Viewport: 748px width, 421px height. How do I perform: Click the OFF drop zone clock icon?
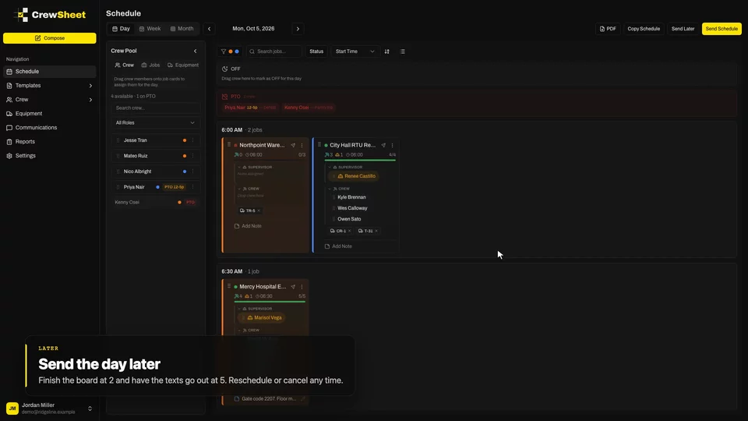(x=224, y=69)
